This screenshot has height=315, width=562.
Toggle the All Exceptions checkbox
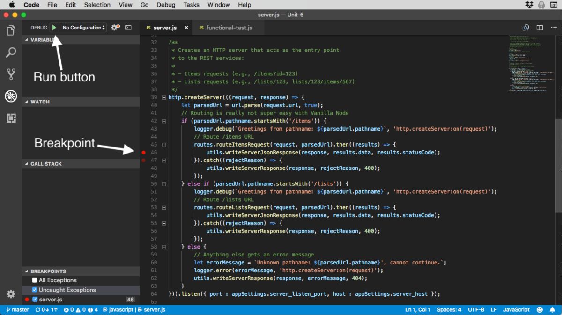click(34, 280)
